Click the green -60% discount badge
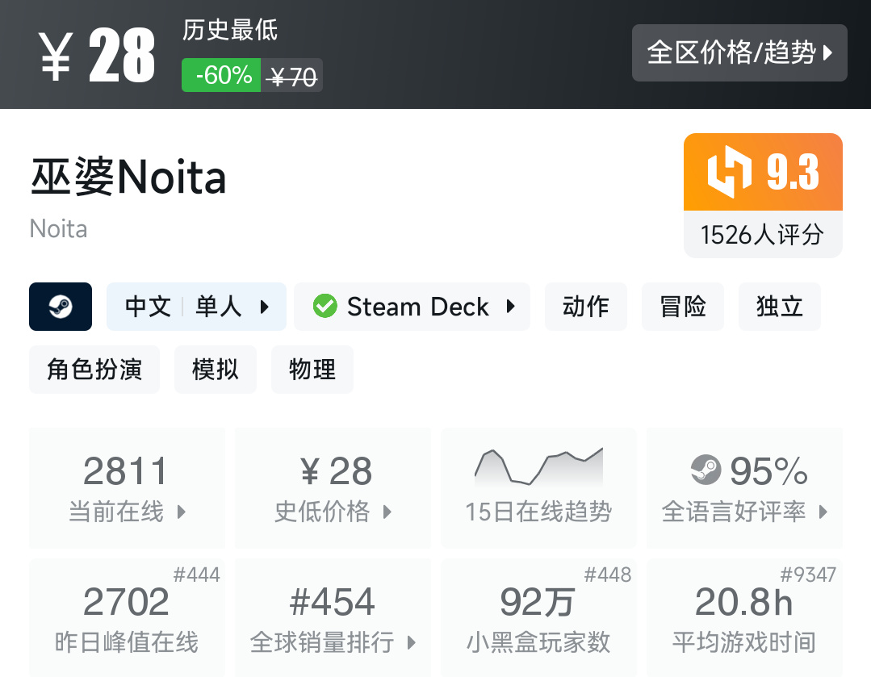Viewport: 871px width, 677px height. tap(221, 76)
